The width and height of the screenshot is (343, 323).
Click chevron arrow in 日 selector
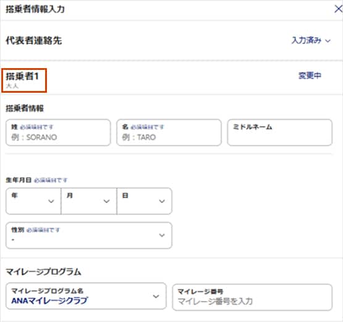[162, 201]
